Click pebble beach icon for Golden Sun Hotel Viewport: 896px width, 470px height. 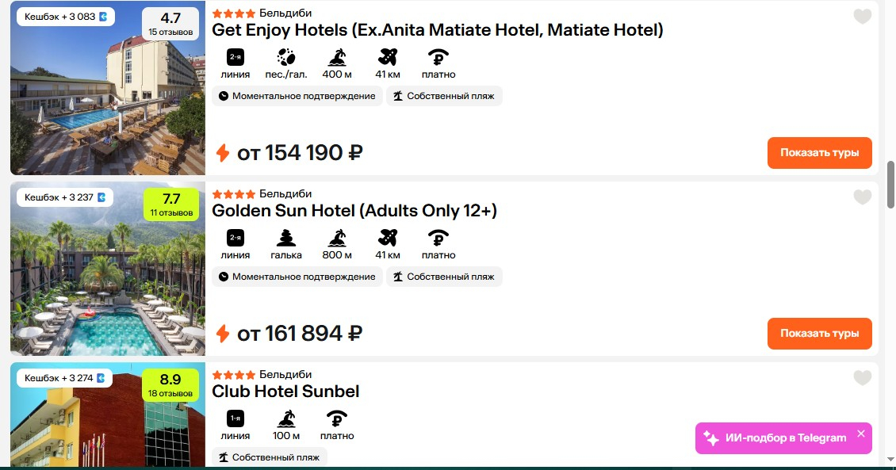click(x=285, y=238)
